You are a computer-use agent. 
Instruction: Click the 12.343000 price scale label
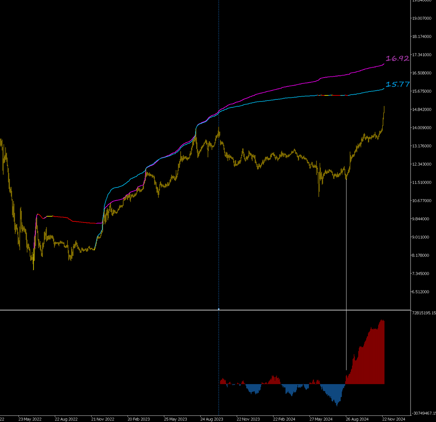421,164
